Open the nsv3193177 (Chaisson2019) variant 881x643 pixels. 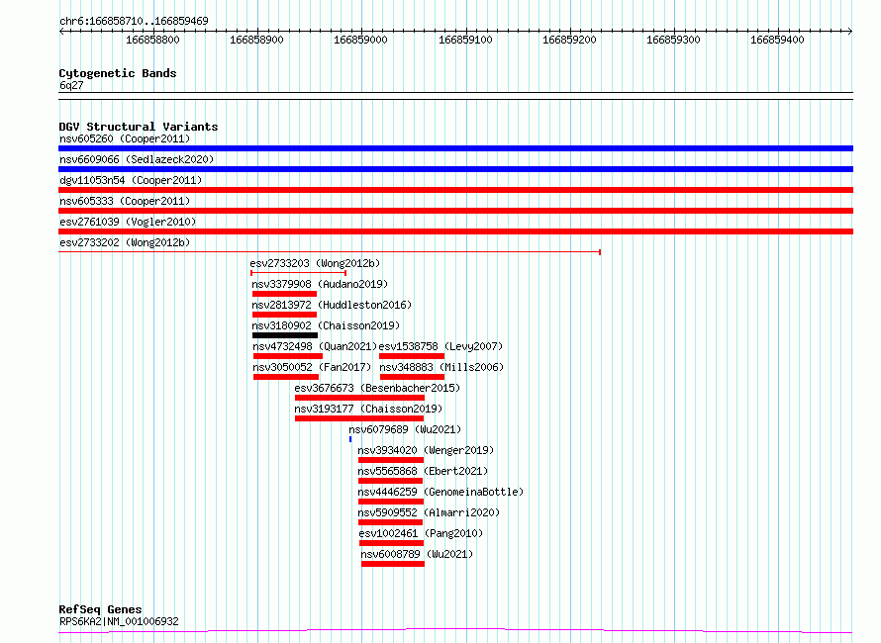click(368, 409)
